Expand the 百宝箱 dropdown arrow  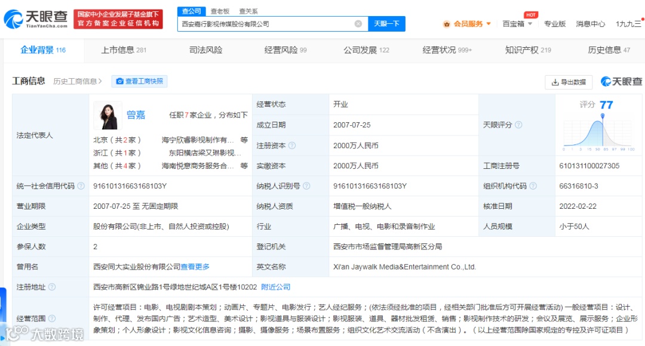coord(530,24)
